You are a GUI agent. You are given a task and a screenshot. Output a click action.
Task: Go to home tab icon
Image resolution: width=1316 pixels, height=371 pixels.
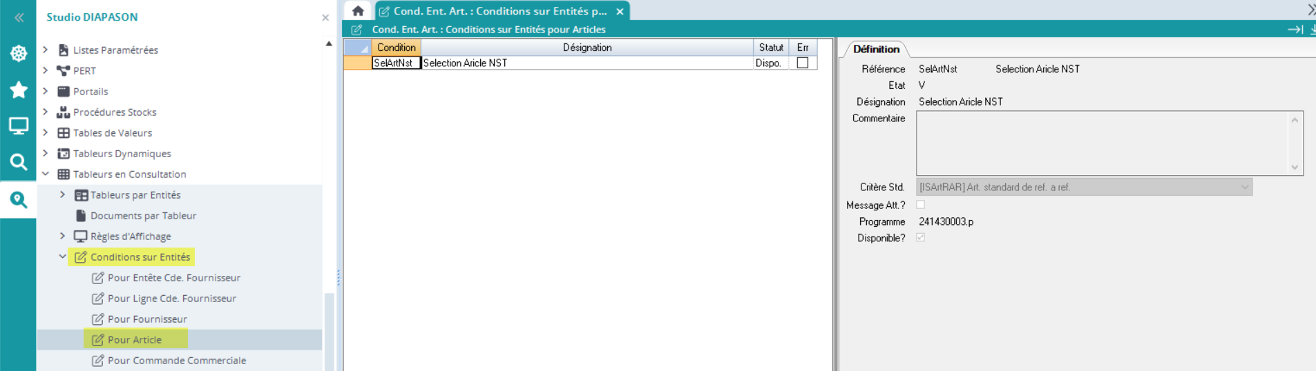pos(358,11)
